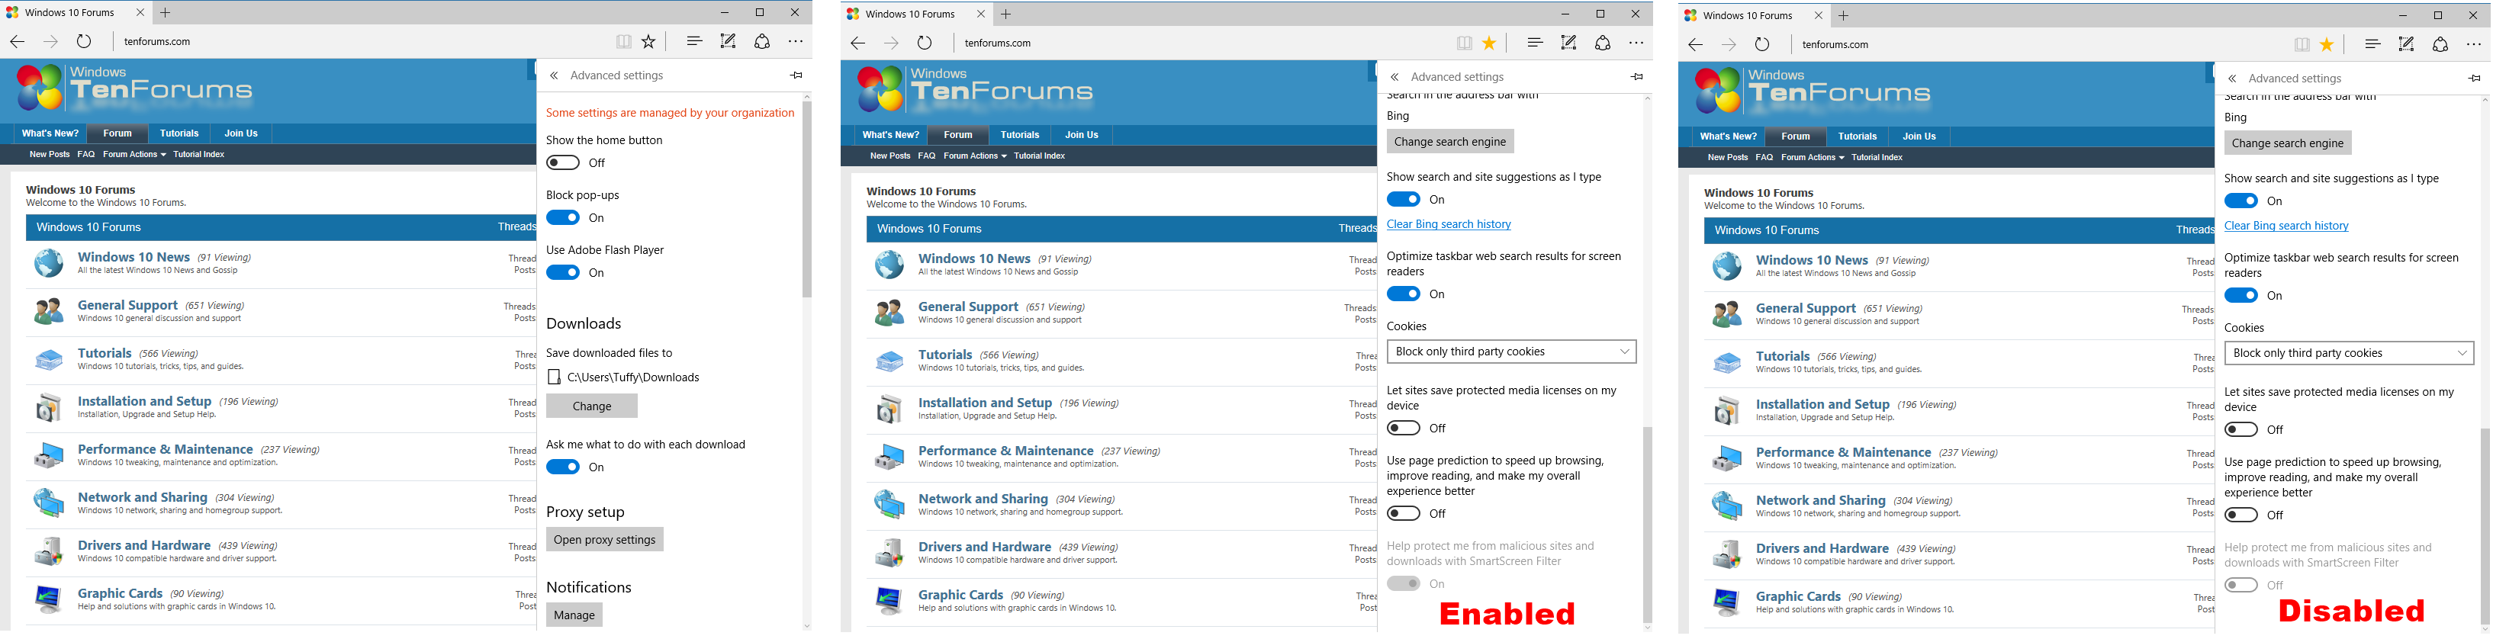The height and width of the screenshot is (639, 2493).
Task: Click the Change download folder button in left window
Action: pos(591,406)
